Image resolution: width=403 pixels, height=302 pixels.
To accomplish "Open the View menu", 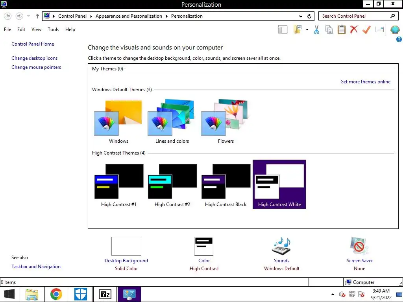I will coord(36,29).
